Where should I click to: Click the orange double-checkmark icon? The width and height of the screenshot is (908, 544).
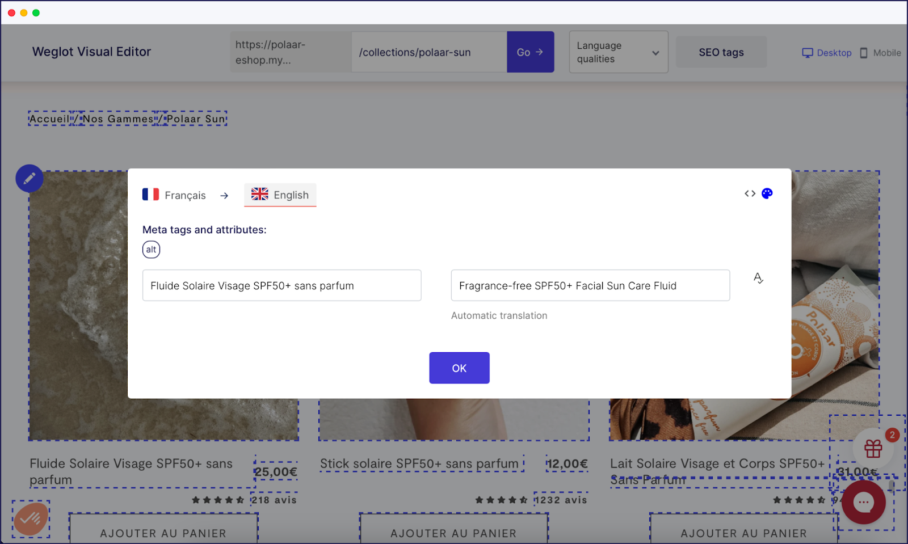[31, 518]
